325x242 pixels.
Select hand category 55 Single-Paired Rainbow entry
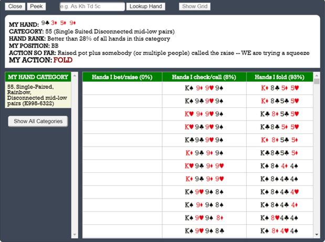click(x=38, y=95)
